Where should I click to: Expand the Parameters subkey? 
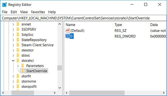pos(18,66)
